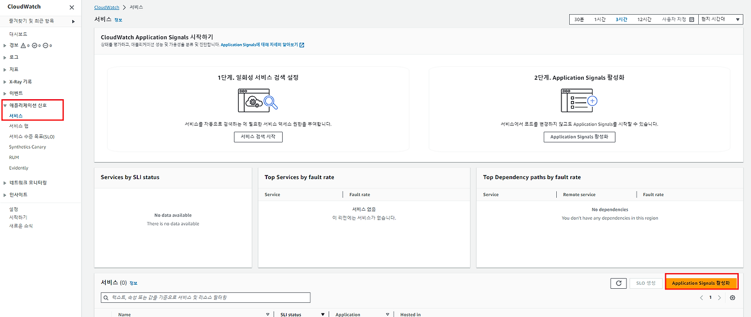Click the SLO 생성 button
The height and width of the screenshot is (317, 751).
click(x=645, y=283)
